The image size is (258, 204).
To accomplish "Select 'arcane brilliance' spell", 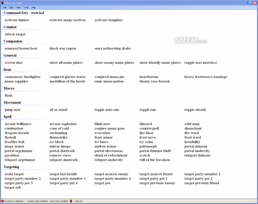I will tap(18, 124).
